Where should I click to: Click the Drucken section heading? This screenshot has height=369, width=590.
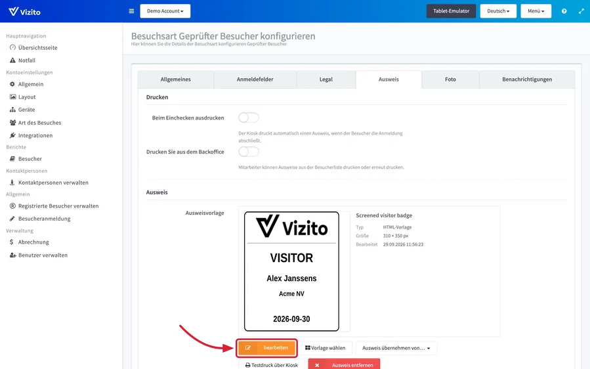[158, 97]
